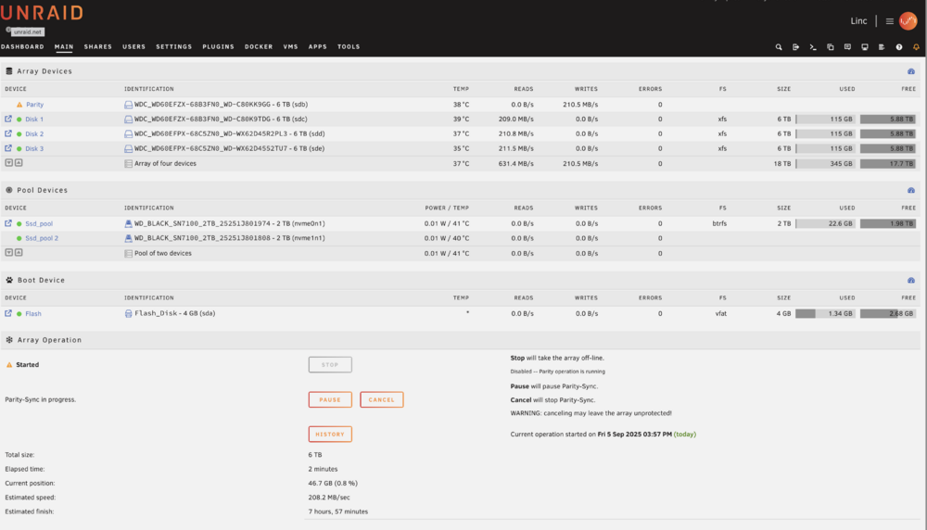The height and width of the screenshot is (530, 927).
Task: Open the Disk 2 device link
Action: coord(34,134)
